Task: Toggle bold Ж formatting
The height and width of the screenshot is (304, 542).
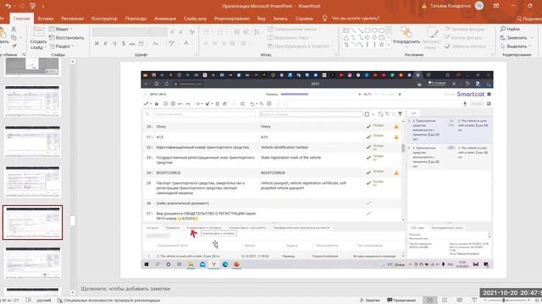Action: pos(97,43)
